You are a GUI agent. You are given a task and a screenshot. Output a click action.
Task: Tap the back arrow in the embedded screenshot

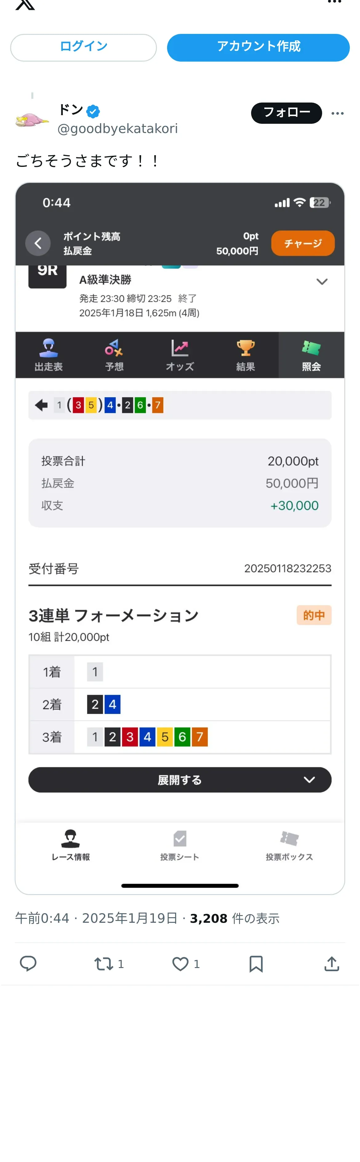(38, 243)
